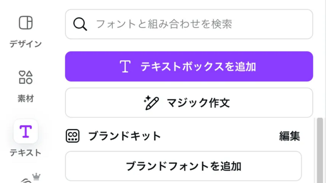Add a text box with テキストボックスを追加
The image size is (326, 183).
pyautogui.click(x=189, y=67)
